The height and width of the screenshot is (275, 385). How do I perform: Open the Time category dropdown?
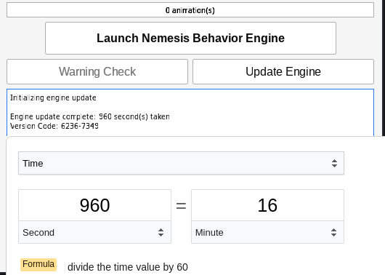click(181, 163)
